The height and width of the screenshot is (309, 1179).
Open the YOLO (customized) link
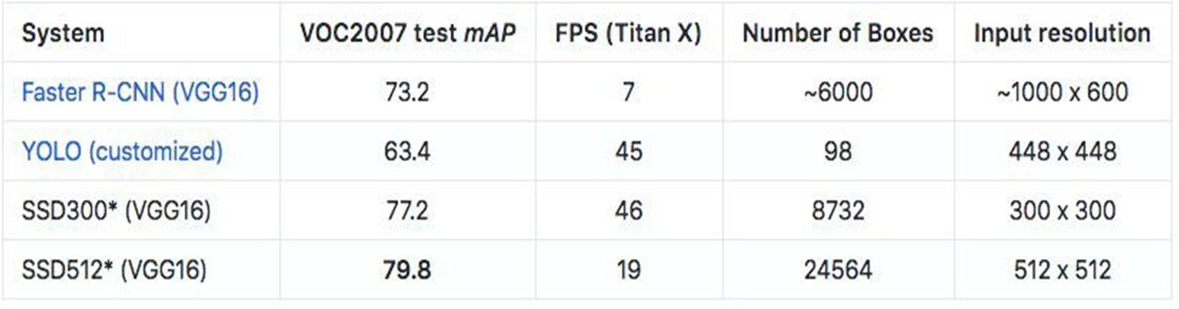coord(122,151)
